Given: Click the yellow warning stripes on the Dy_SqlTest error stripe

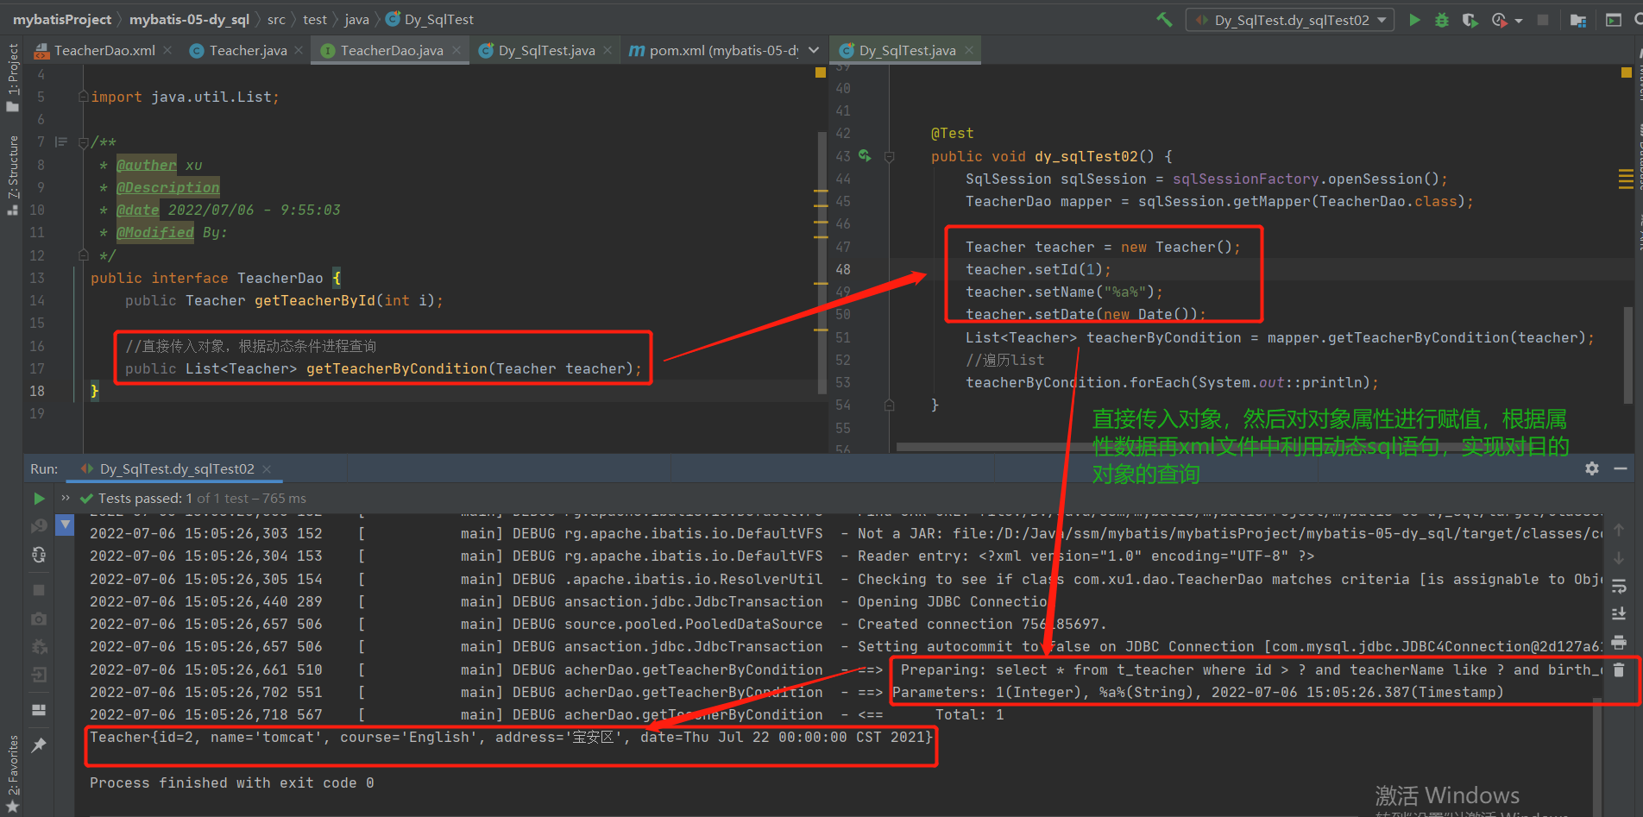Looking at the screenshot, I should tap(1627, 179).
